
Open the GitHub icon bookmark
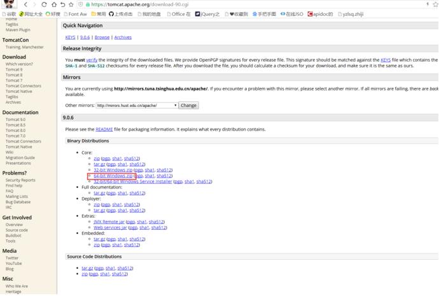(120, 14)
